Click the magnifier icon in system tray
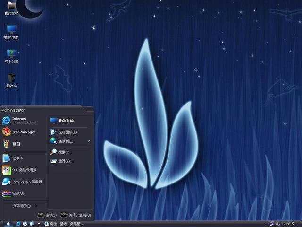 pos(294,224)
